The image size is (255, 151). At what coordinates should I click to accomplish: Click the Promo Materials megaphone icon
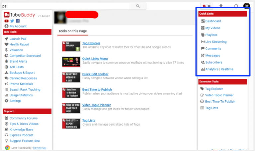(6, 84)
